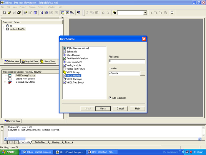Click the Save All toolbar icon
The width and height of the screenshot is (206, 155).
[x=19, y=12]
